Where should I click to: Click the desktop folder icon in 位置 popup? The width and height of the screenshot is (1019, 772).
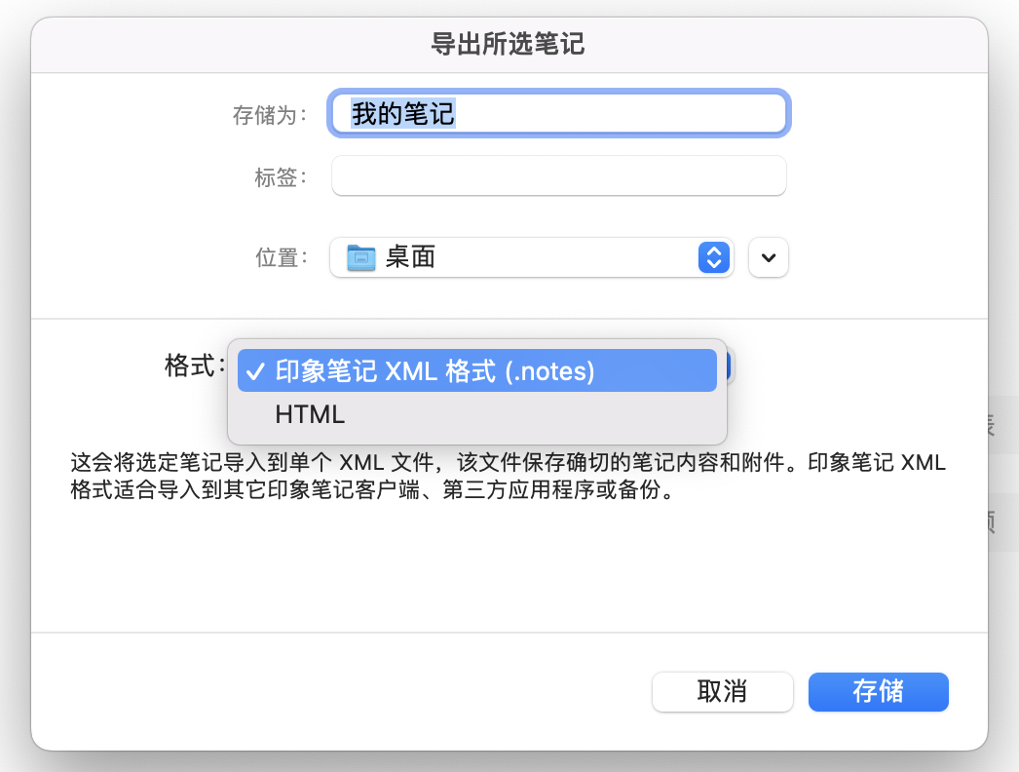pos(360,257)
